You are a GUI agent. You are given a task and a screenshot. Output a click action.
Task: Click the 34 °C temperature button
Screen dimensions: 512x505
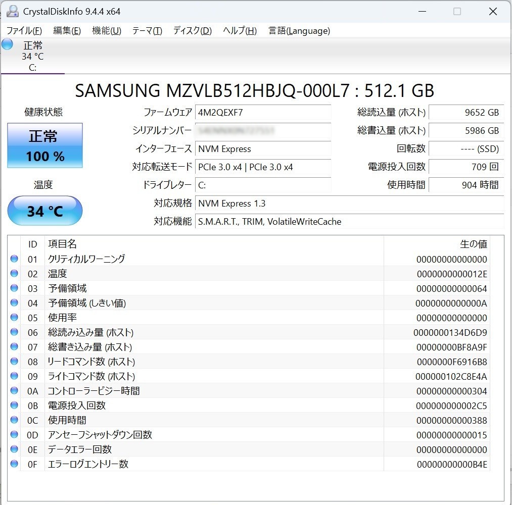coord(45,211)
